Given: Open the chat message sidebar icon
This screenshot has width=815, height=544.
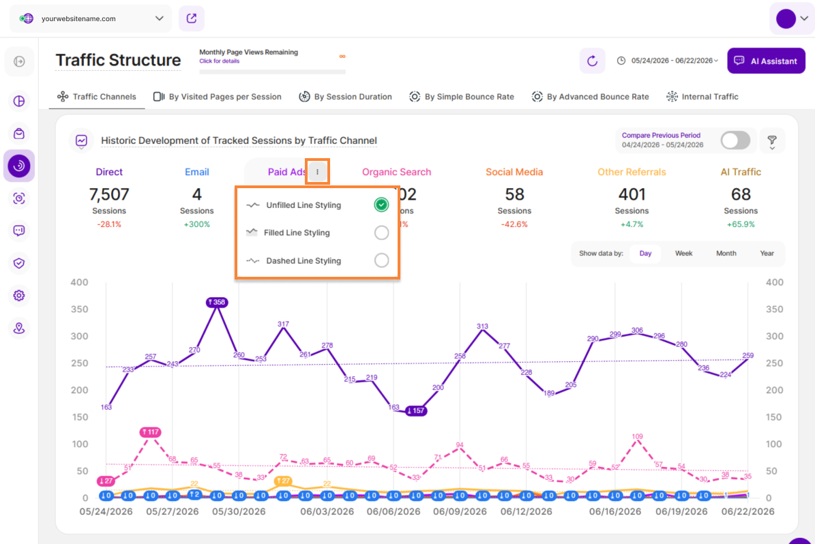Looking at the screenshot, I should pos(19,230).
